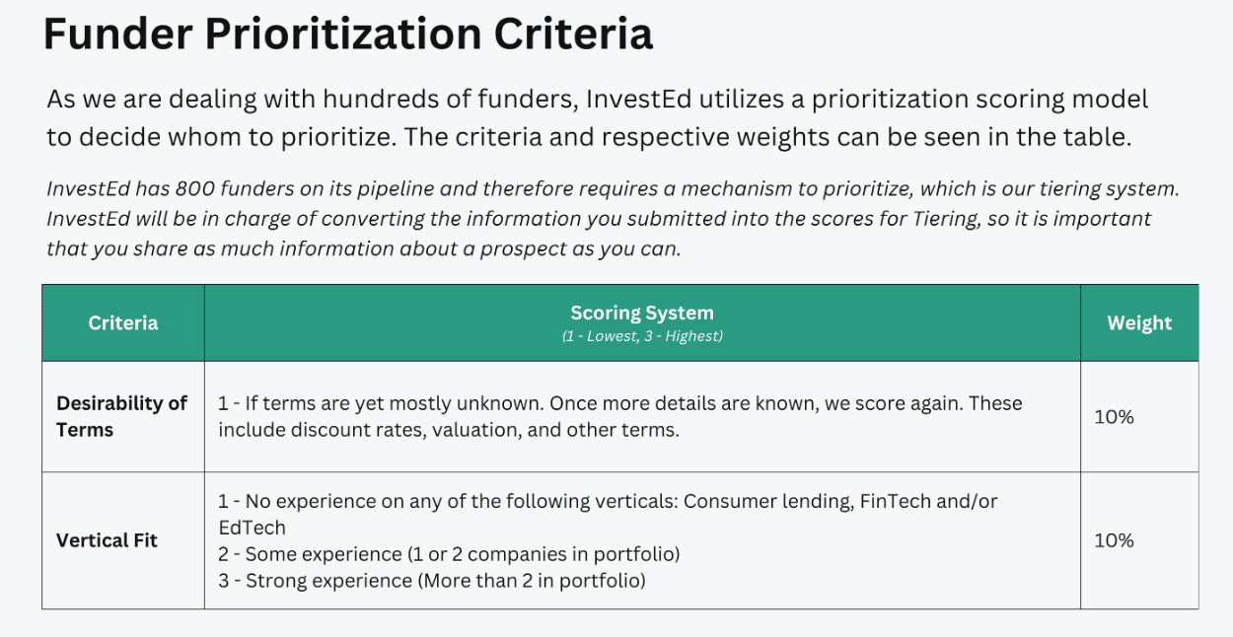Click the Vertical Fit row label
Screen dimensions: 1233x637
tap(107, 540)
